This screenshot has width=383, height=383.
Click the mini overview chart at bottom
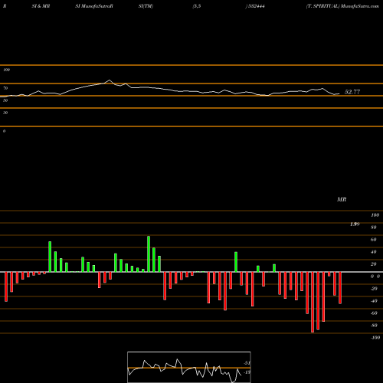pyautogui.click(x=189, y=367)
